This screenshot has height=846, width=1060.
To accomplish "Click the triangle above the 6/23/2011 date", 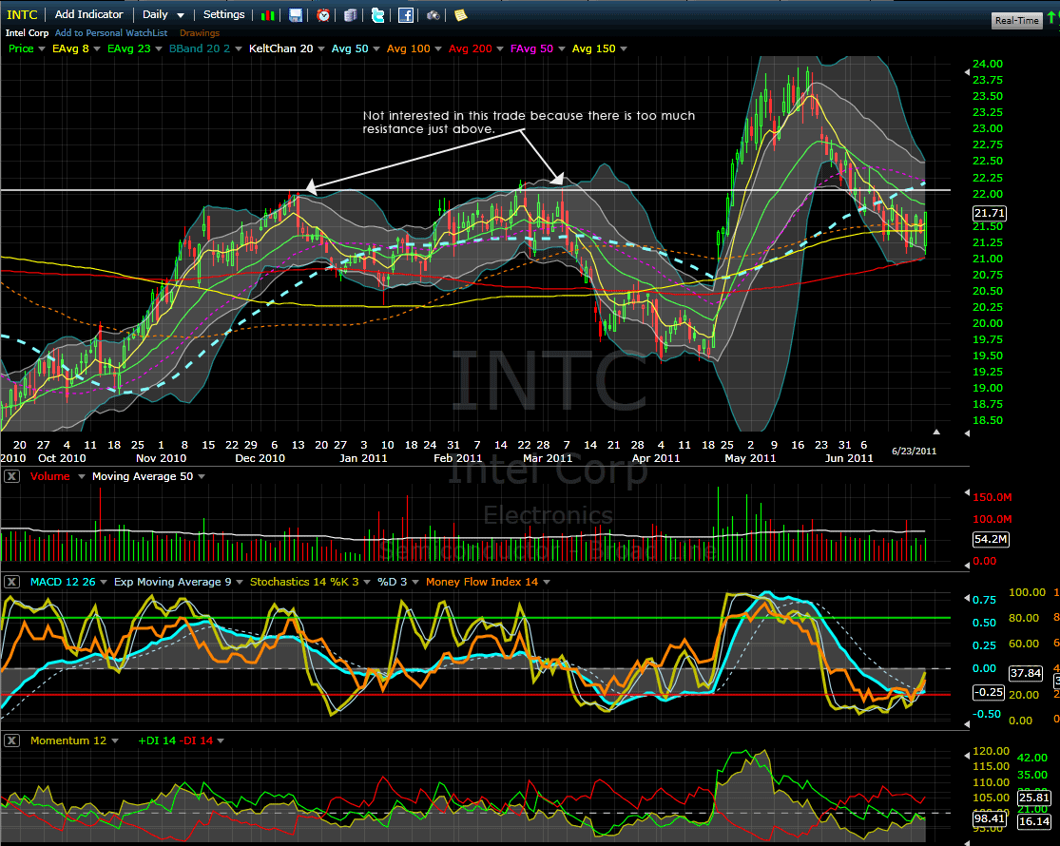I will 936,432.
